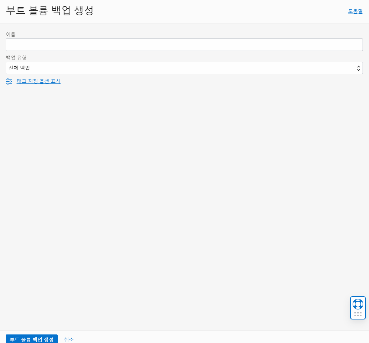Cancel with the 취소 link
The height and width of the screenshot is (343, 369).
[x=69, y=339]
